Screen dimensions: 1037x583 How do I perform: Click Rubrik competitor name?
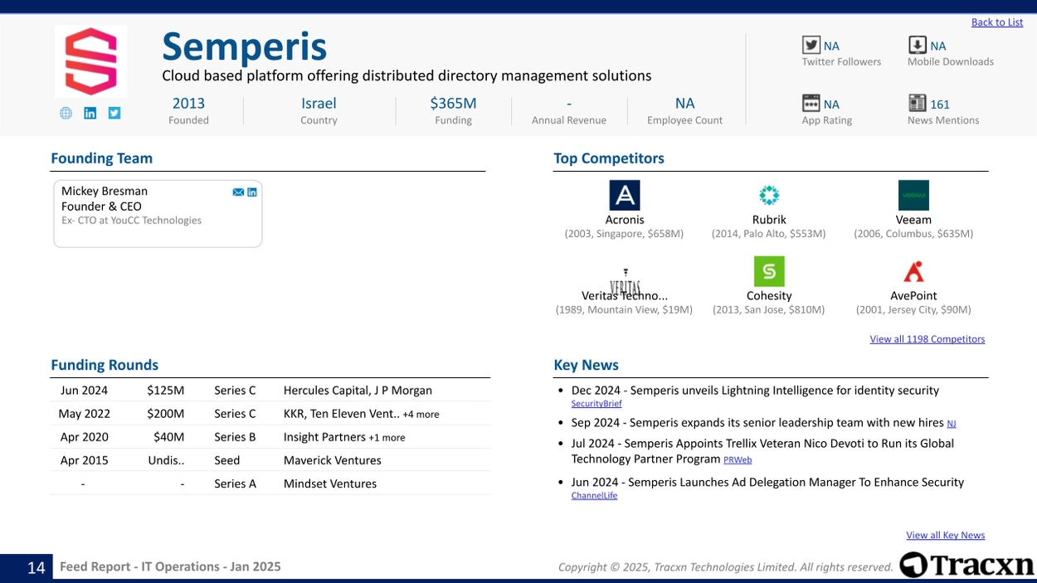point(769,220)
